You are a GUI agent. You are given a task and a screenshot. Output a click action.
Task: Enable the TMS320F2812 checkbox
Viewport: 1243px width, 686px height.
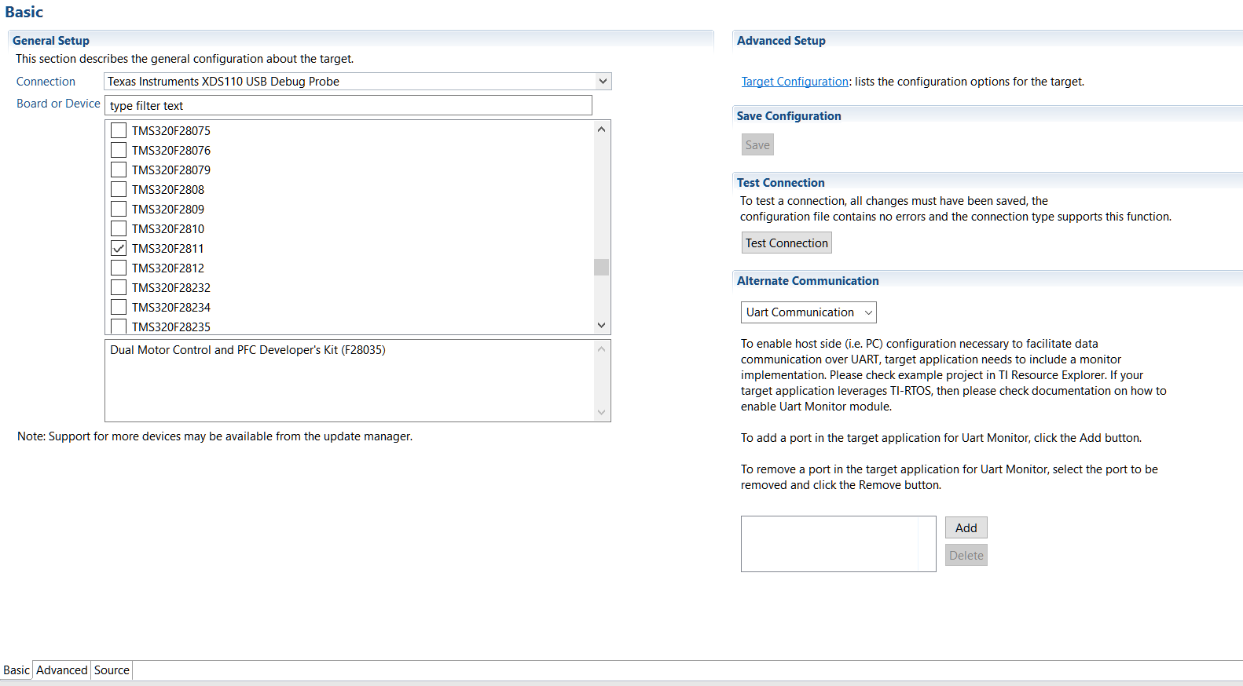[119, 268]
